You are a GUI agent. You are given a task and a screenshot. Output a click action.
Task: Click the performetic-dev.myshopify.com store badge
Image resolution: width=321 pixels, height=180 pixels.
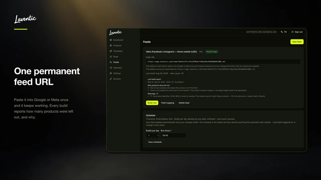coord(262,32)
